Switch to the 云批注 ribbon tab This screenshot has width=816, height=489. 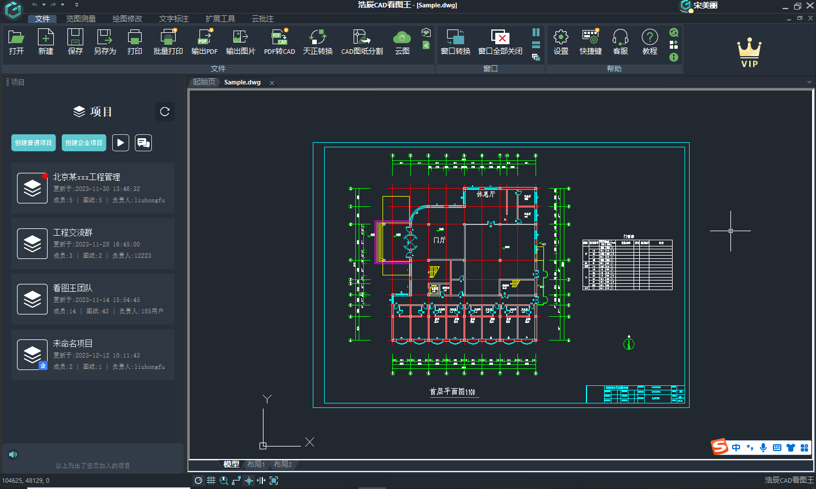click(x=263, y=19)
